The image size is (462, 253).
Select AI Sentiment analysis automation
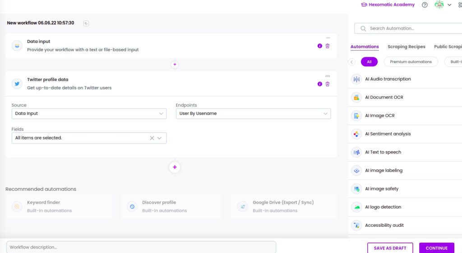(x=405, y=134)
